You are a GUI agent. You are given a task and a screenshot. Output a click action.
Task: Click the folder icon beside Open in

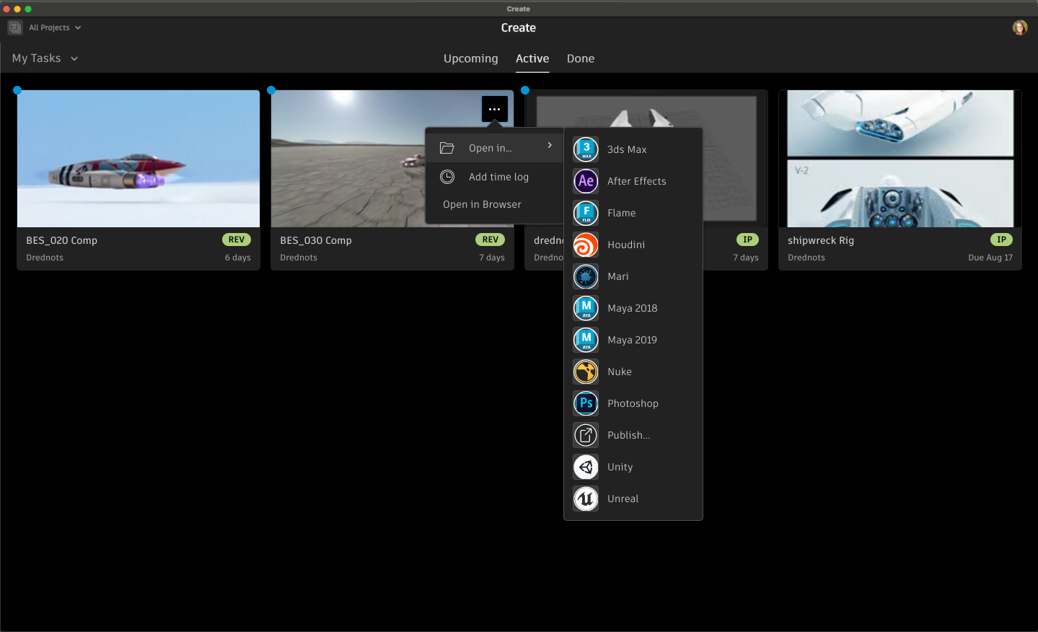tap(447, 148)
